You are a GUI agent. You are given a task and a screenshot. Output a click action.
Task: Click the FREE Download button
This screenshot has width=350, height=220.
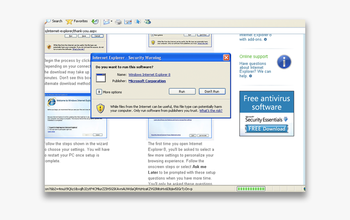click(267, 129)
